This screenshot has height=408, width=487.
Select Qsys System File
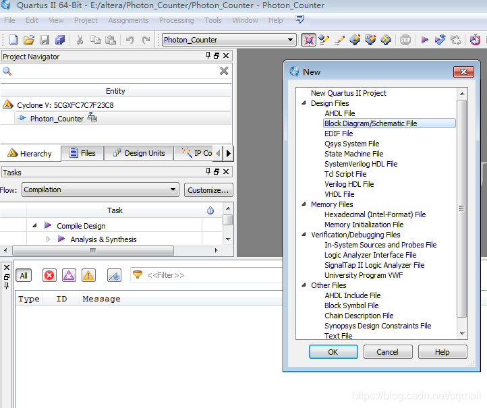(x=351, y=144)
